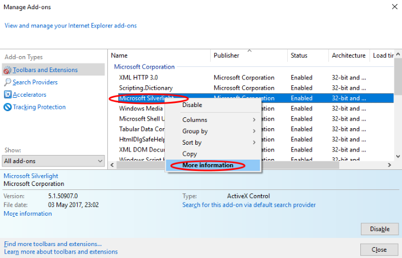Expand the Group by submenu
The image size is (402, 258).
pyautogui.click(x=214, y=131)
